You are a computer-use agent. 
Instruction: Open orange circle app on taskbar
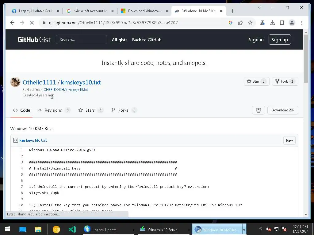[56, 229]
